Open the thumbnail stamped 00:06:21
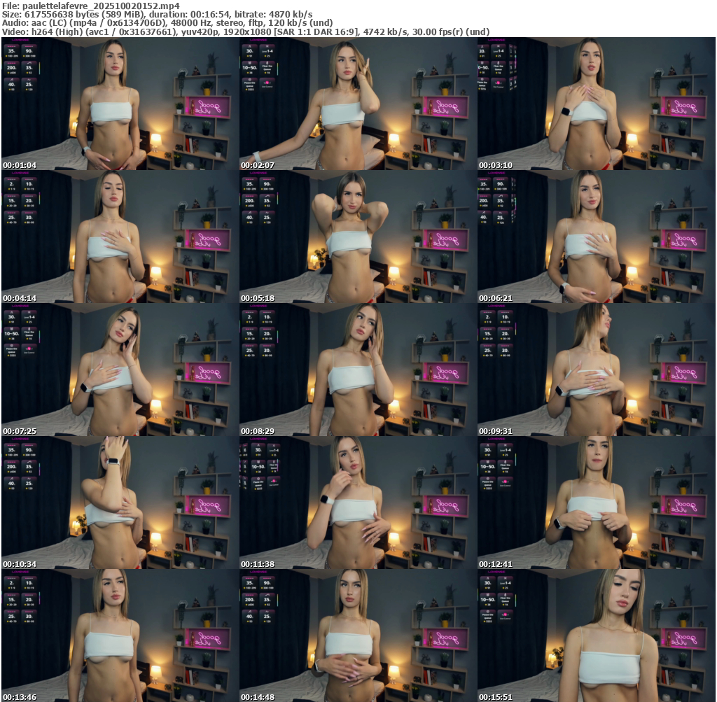Screen dimensions: 717x702 click(597, 237)
